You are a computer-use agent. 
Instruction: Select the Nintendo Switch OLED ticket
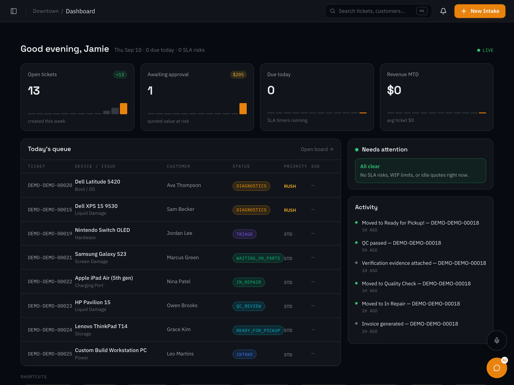[x=181, y=233]
